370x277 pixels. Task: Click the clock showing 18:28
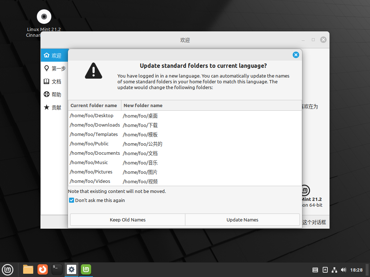(356, 270)
